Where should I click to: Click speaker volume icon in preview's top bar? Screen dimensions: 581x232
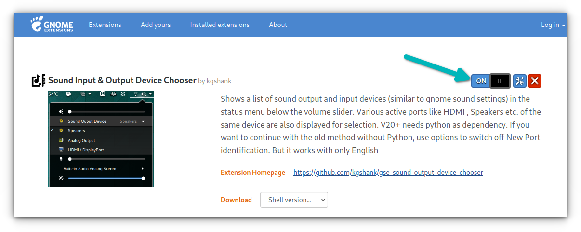pos(144,94)
